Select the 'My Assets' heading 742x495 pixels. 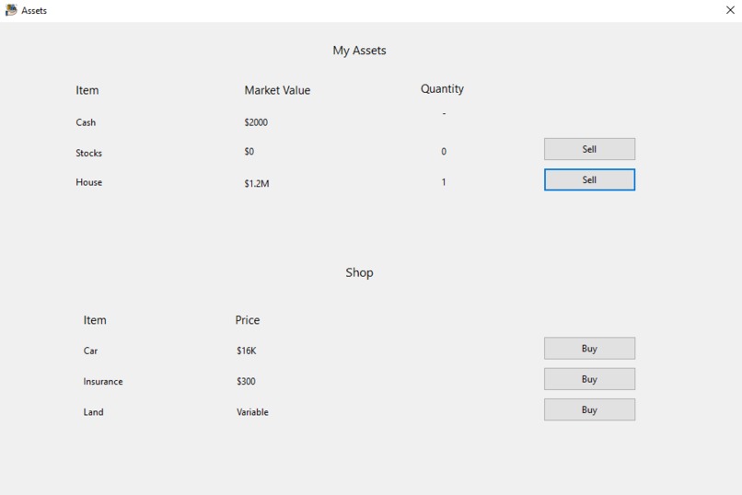[359, 51]
